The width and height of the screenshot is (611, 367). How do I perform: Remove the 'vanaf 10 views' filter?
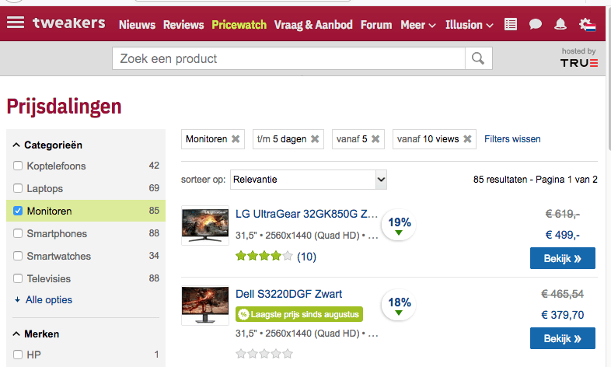point(467,139)
